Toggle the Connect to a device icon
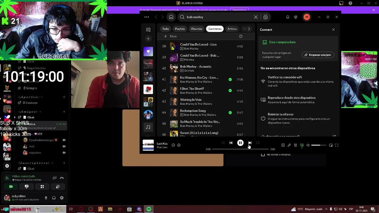 tap(302, 145)
